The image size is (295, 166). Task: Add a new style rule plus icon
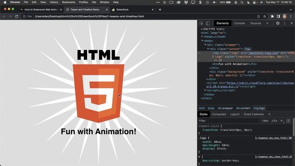[282, 121]
